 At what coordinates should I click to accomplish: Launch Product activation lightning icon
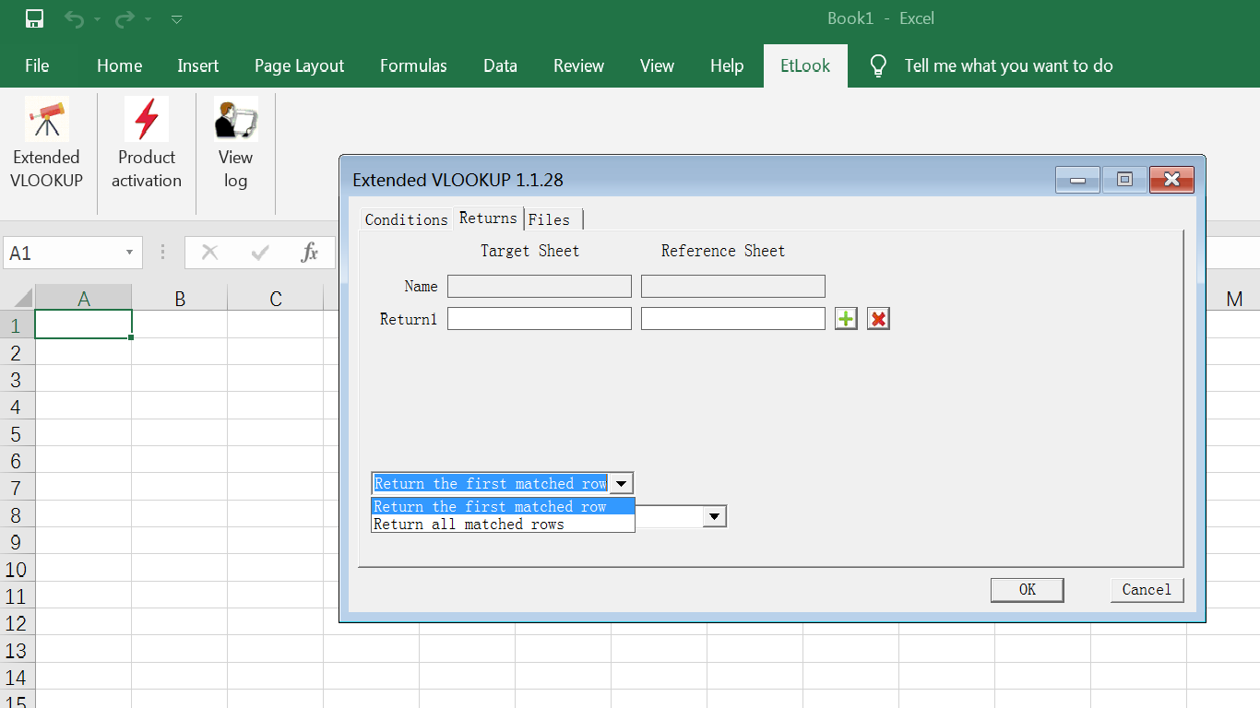click(147, 143)
